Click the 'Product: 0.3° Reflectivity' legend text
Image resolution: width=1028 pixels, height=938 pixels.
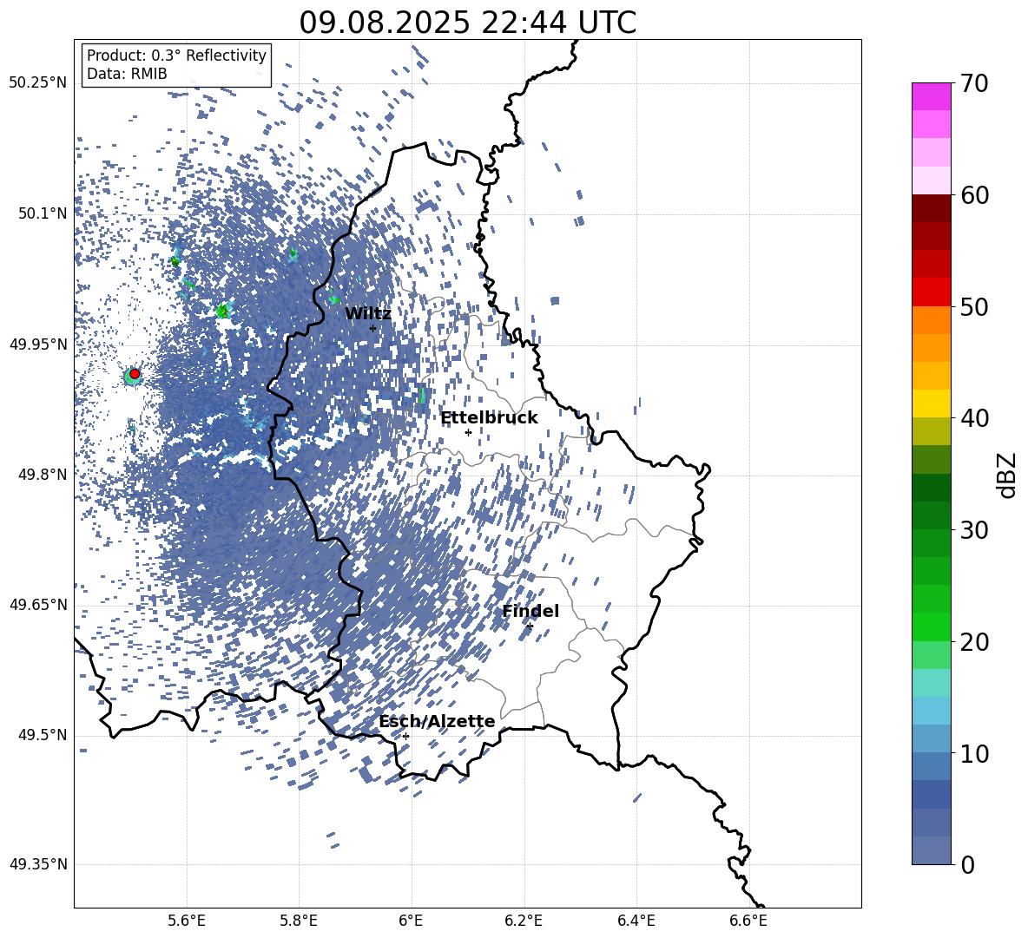177,56
